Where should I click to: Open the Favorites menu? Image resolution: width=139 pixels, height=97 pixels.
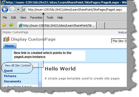tap(36, 18)
